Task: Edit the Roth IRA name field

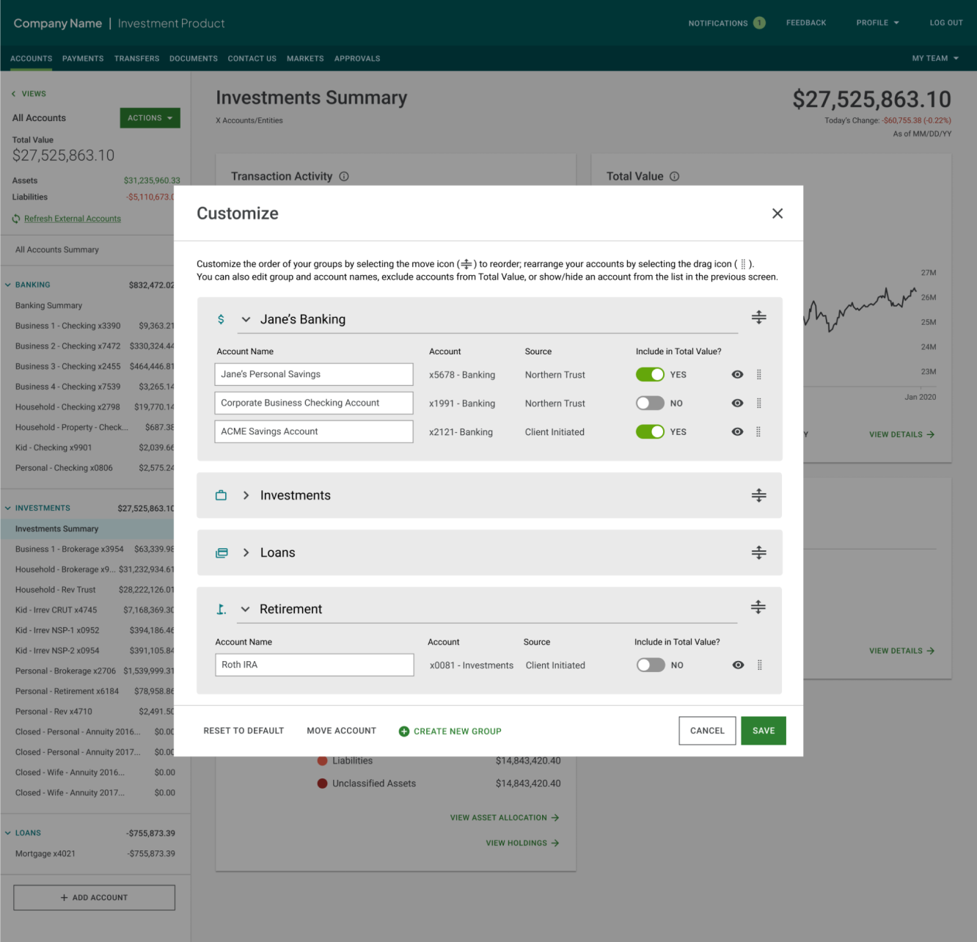Action: click(x=315, y=665)
